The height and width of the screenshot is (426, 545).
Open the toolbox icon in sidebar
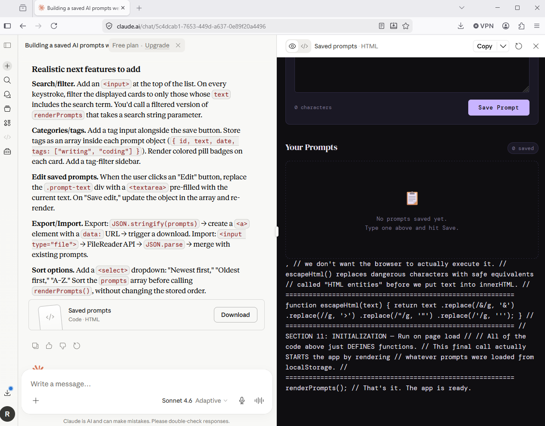[x=7, y=151]
